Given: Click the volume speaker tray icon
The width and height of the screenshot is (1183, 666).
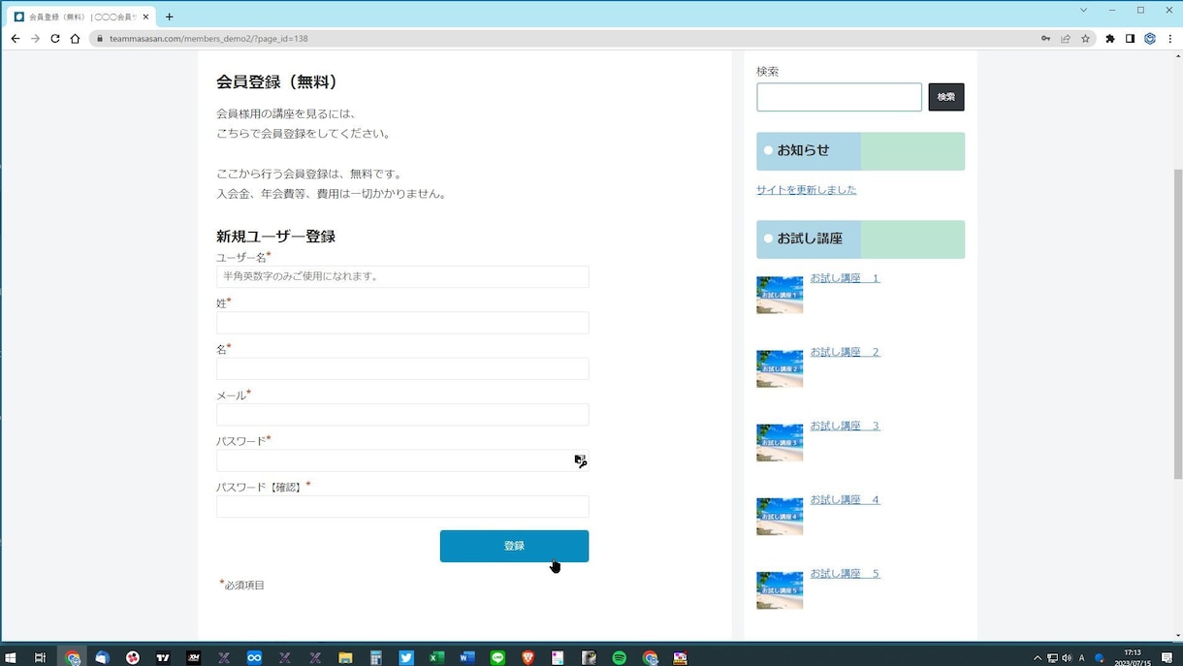Looking at the screenshot, I should (1067, 658).
